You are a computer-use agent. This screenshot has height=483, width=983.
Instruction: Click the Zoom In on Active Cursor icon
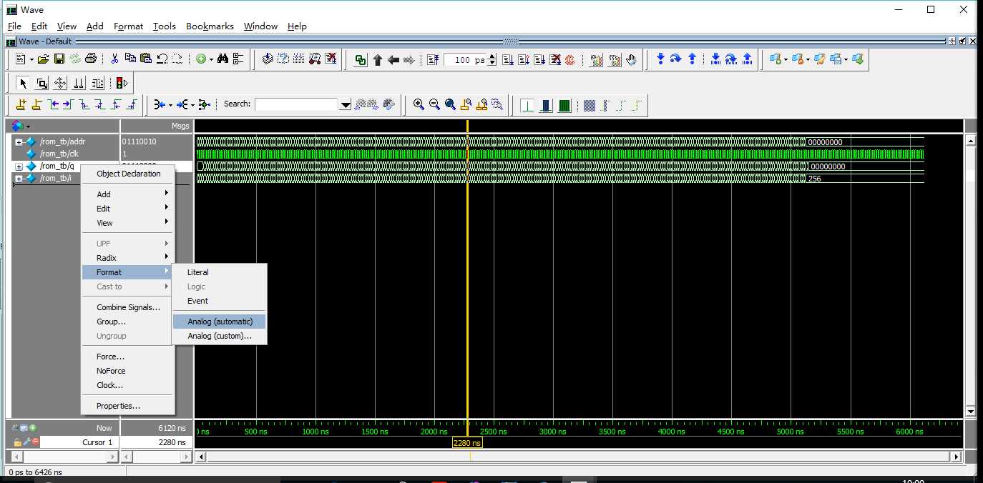466,104
